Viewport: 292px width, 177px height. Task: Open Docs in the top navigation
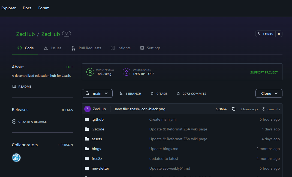click(x=27, y=8)
